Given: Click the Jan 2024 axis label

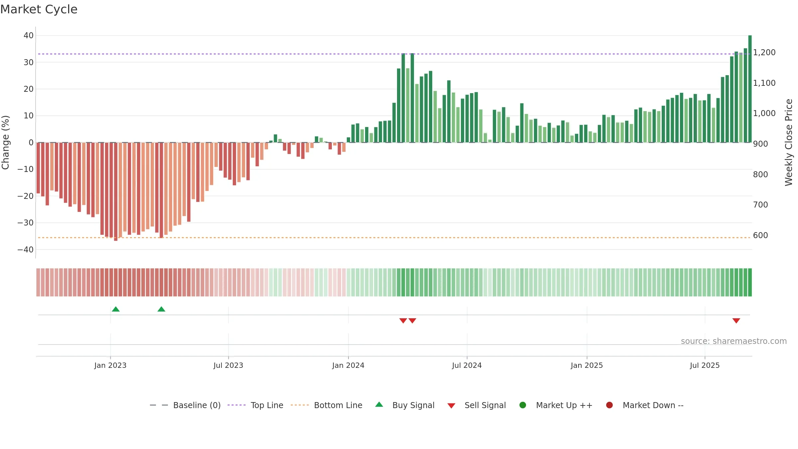Looking at the screenshot, I should (348, 365).
